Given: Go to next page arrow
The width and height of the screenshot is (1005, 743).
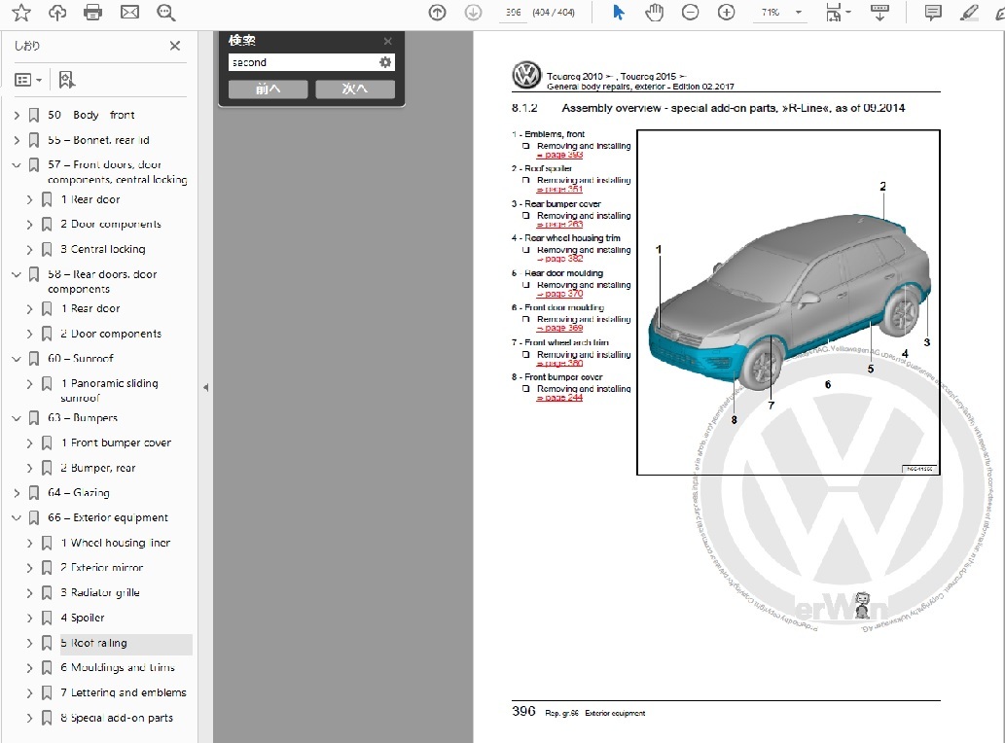Looking at the screenshot, I should pyautogui.click(x=473, y=13).
